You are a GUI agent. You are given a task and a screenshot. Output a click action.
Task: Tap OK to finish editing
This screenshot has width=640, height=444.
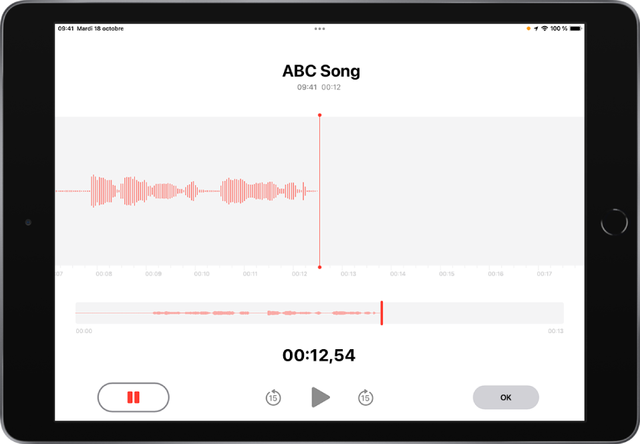click(506, 397)
